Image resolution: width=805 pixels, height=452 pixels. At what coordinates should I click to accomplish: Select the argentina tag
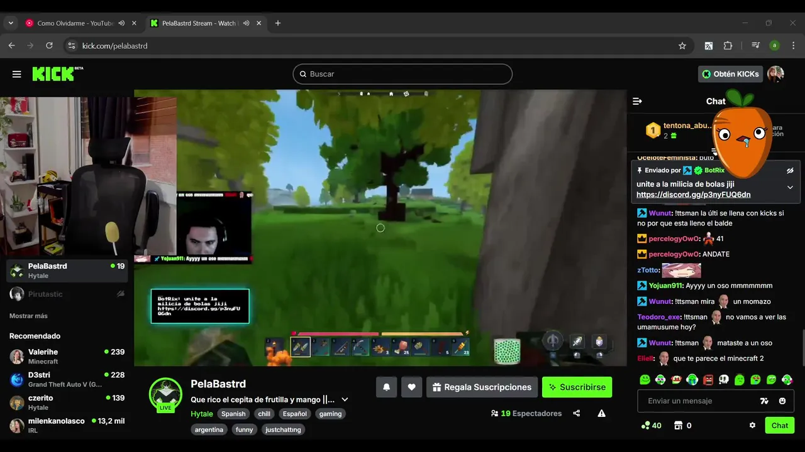point(209,429)
